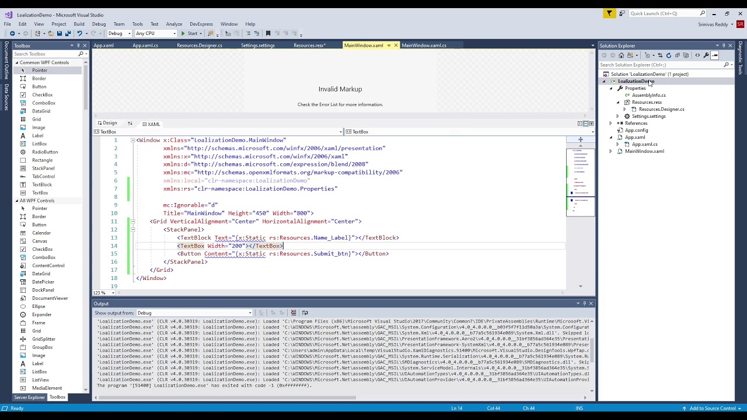
Task: Select StackPanel in the Toolbox
Action: (x=43, y=169)
